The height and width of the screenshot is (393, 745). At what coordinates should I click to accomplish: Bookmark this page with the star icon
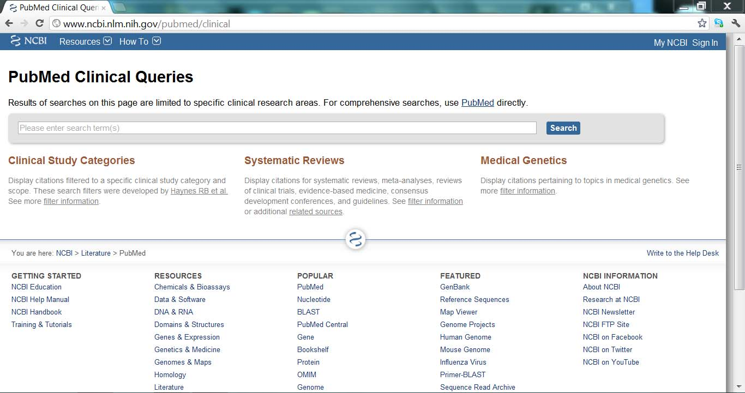pyautogui.click(x=702, y=23)
